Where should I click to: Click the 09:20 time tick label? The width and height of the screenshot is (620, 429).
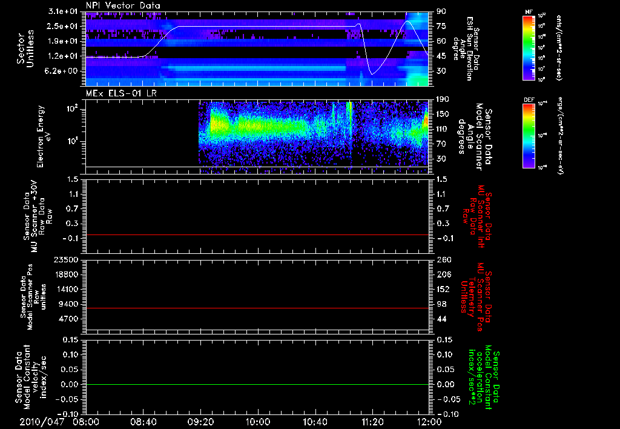200,422
